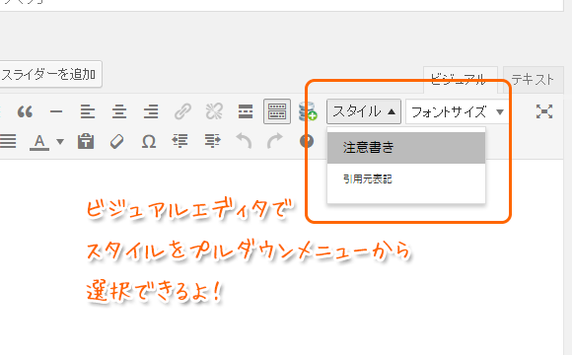The height and width of the screenshot is (355, 572).
Task: Undo last action
Action: click(244, 141)
